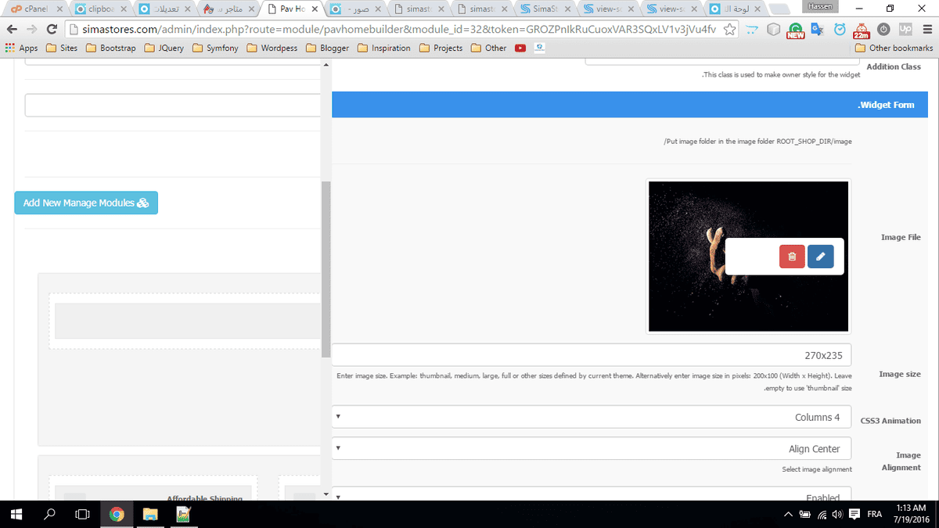Viewport: 939px width, 528px height.
Task: Delete the image with the red trash button
Action: (792, 257)
